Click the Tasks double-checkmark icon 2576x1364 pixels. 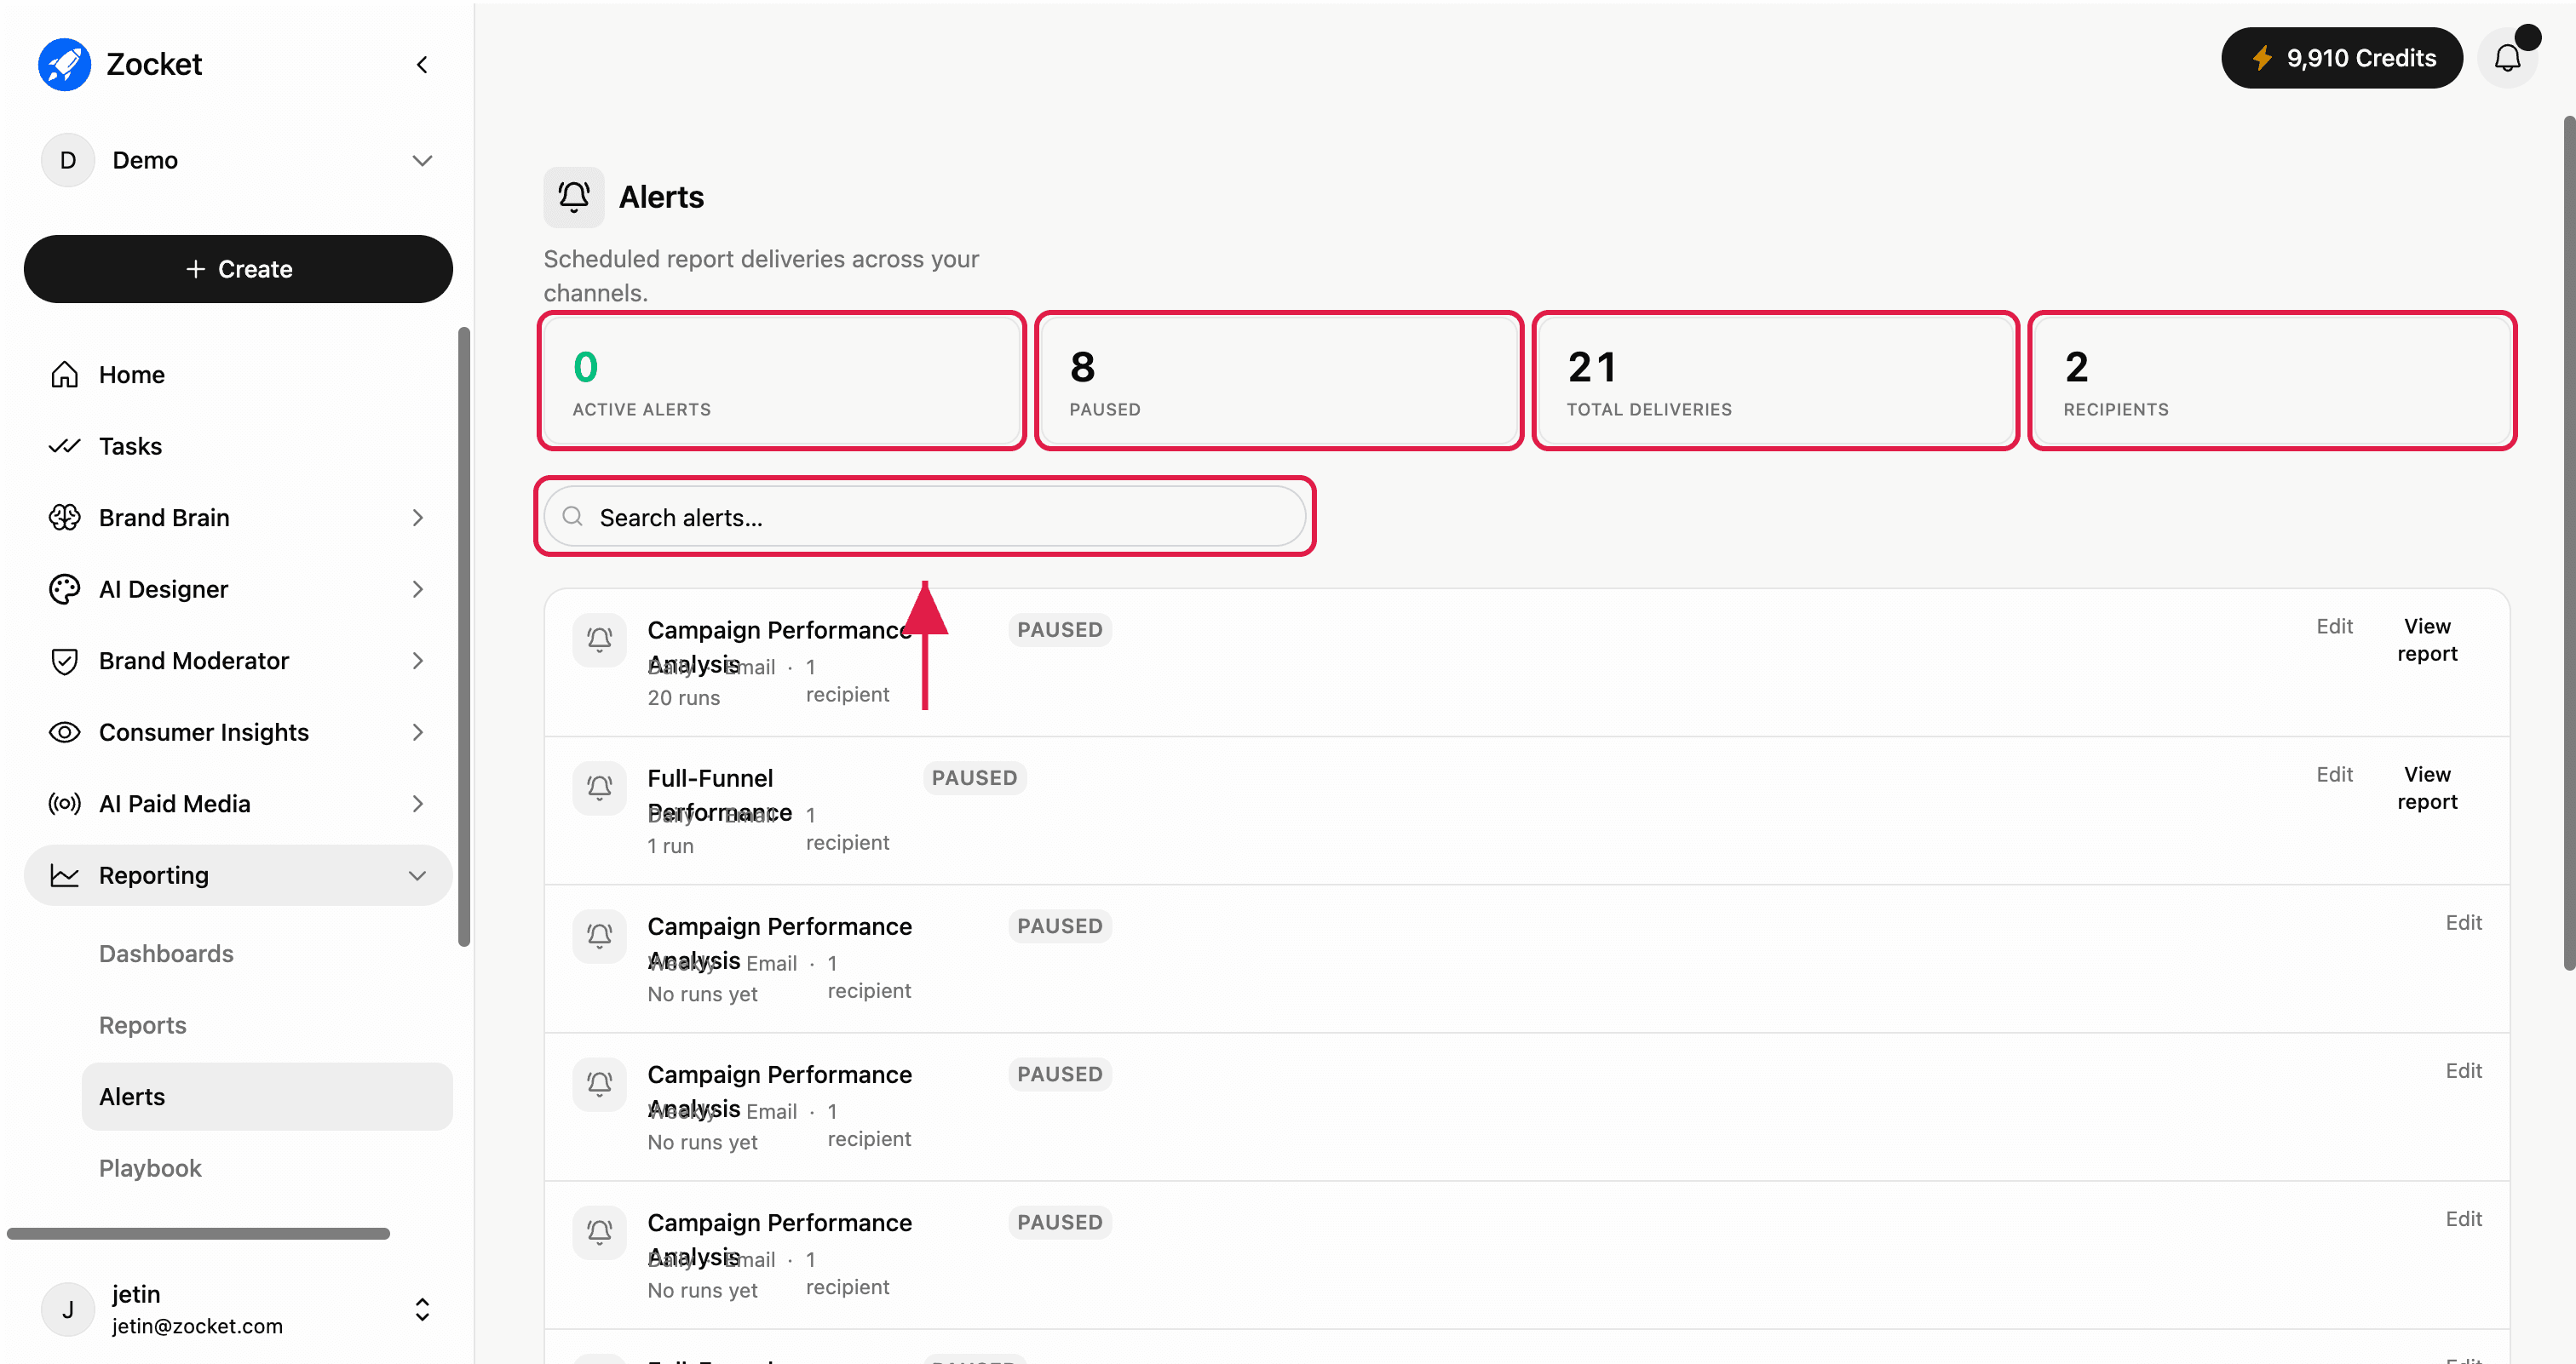65,445
